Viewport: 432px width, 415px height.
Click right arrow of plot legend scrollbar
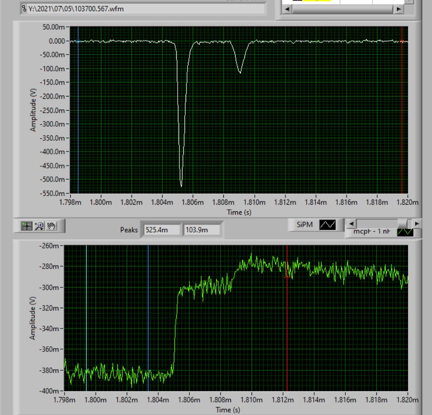(417, 224)
